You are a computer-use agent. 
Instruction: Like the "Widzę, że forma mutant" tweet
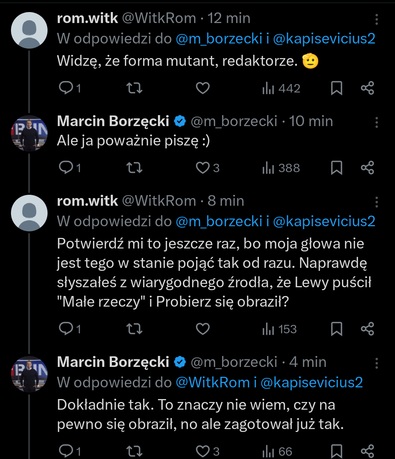(x=203, y=88)
